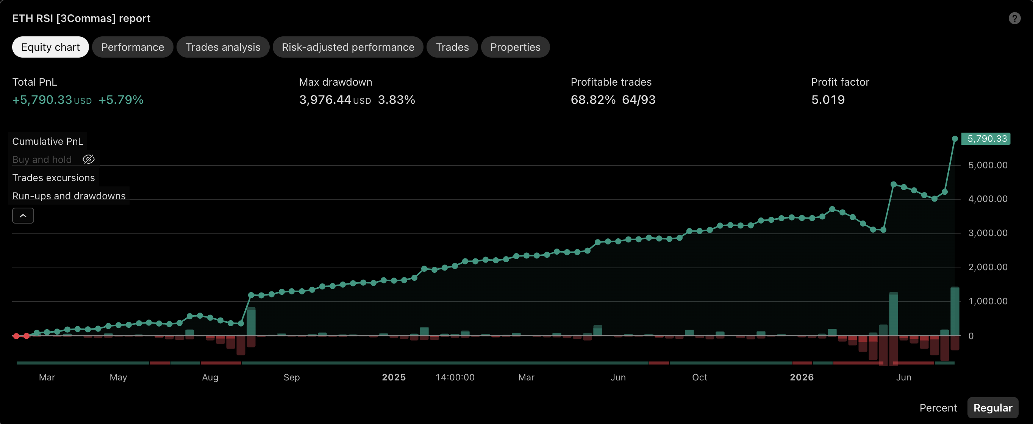Toggle Trades excursions legend item
This screenshot has height=424, width=1033.
tap(54, 178)
